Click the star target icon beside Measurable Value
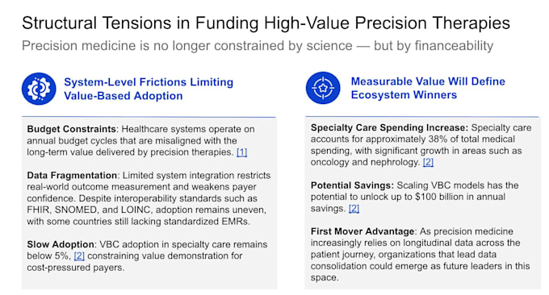The image size is (549, 295). 323,88
